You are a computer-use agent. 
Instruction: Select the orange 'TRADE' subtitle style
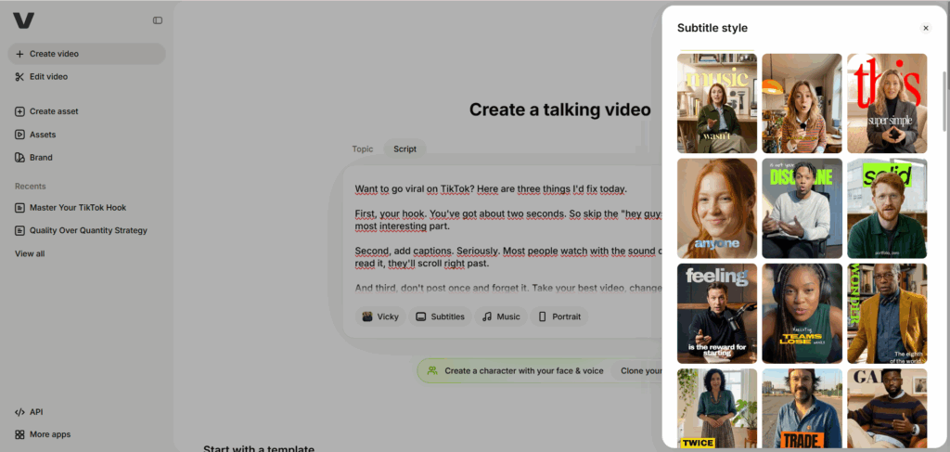click(802, 408)
